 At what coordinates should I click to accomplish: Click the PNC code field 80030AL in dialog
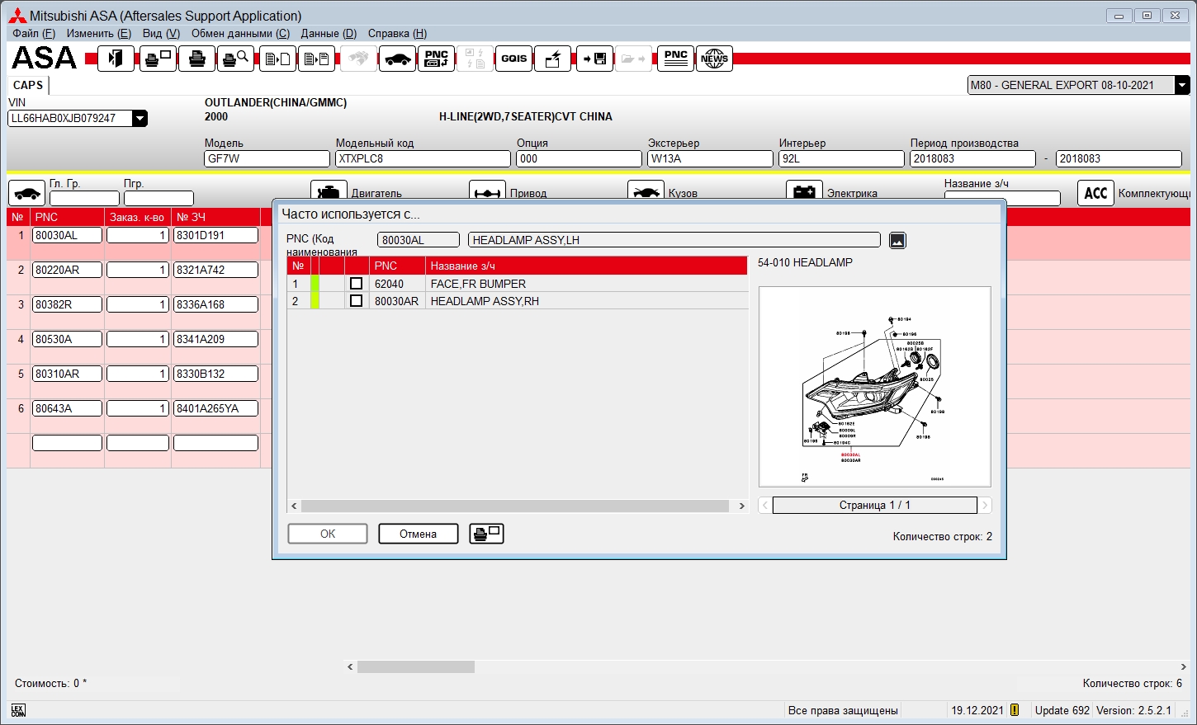tap(418, 240)
